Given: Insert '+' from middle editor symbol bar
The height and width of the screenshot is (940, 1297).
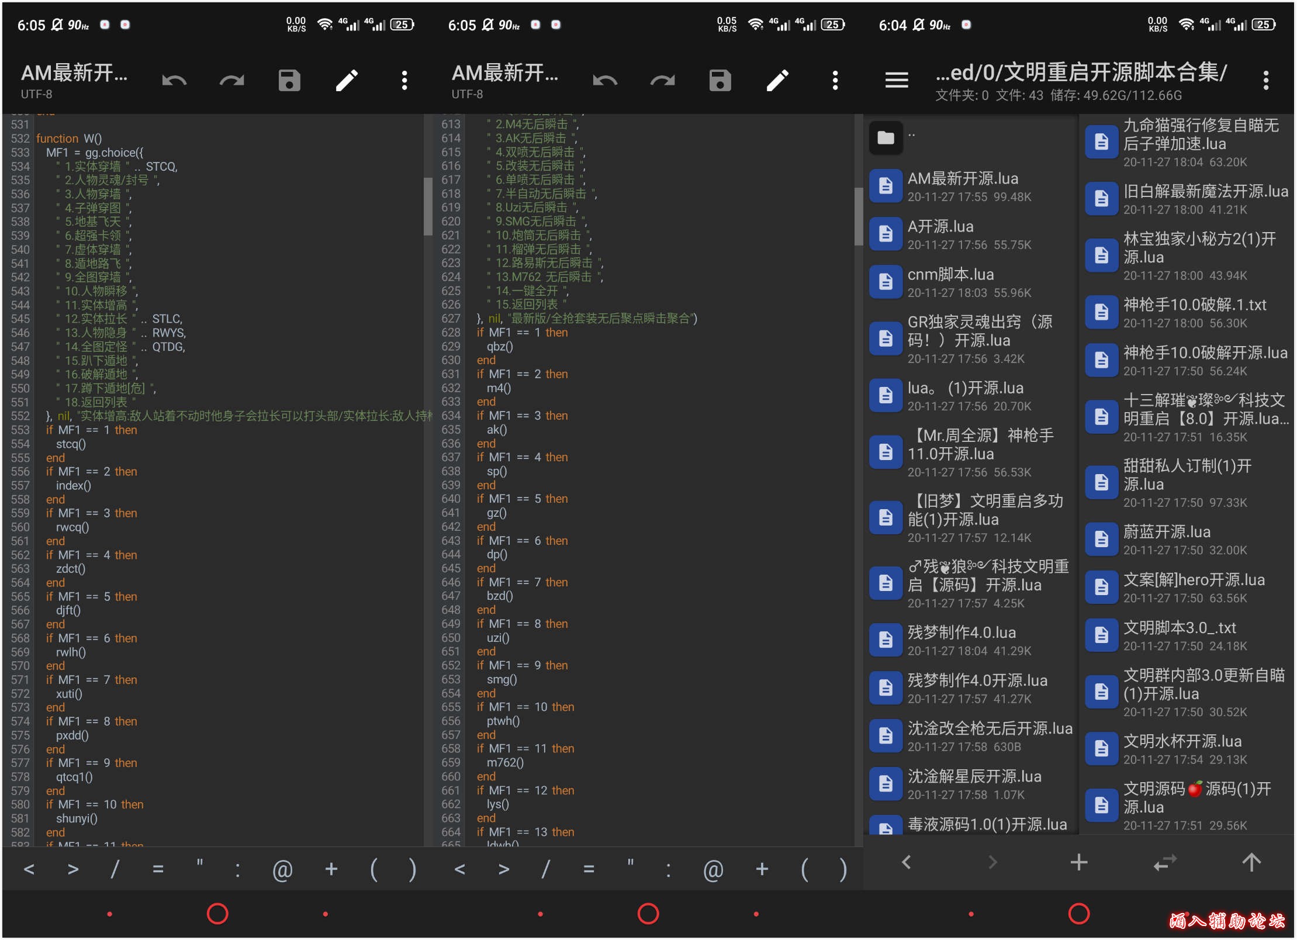Looking at the screenshot, I should point(762,869).
